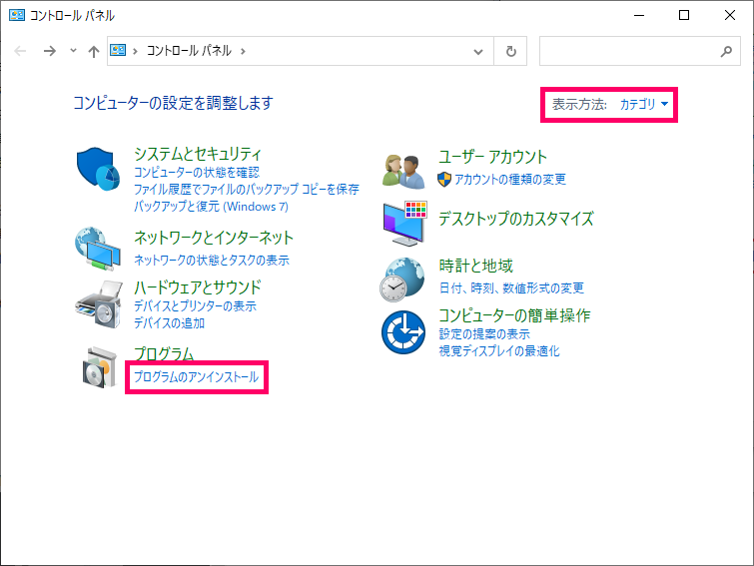Expand chevron after コントロール パネル in breadcrumb
Viewport: 754px width, 566px height.
243,51
